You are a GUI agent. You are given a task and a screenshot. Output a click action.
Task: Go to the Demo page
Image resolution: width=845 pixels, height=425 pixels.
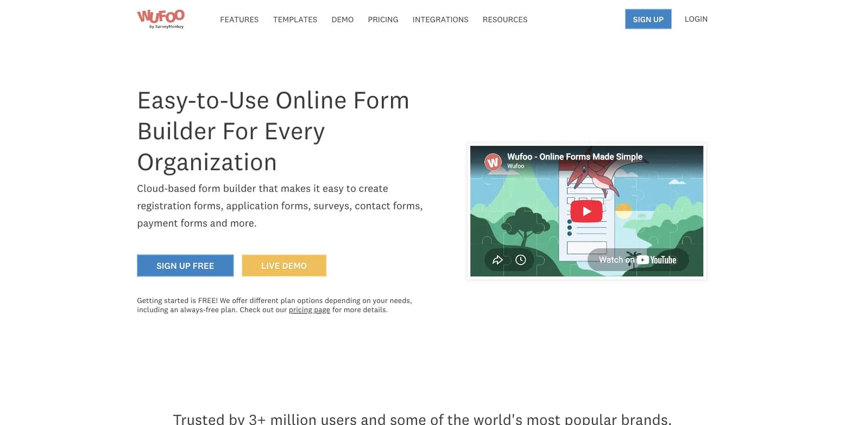343,20
